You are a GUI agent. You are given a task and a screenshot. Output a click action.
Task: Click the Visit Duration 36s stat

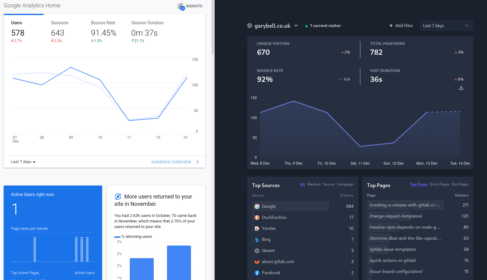417,76
